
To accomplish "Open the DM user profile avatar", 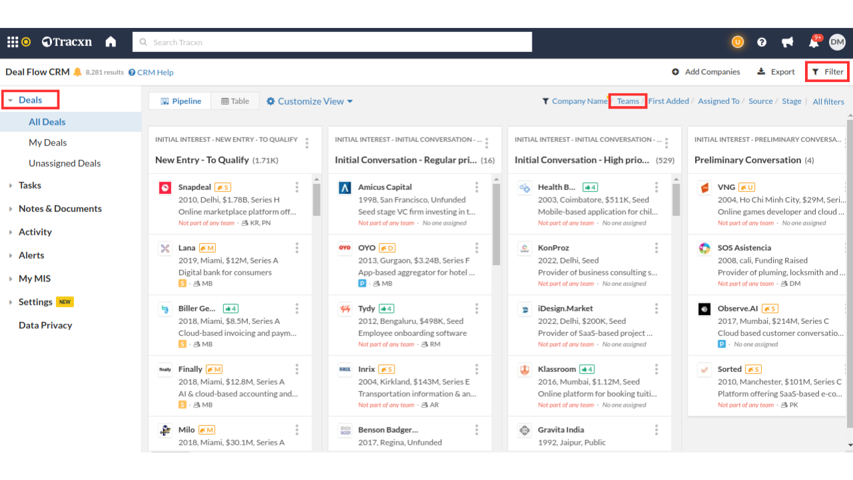I will [837, 42].
